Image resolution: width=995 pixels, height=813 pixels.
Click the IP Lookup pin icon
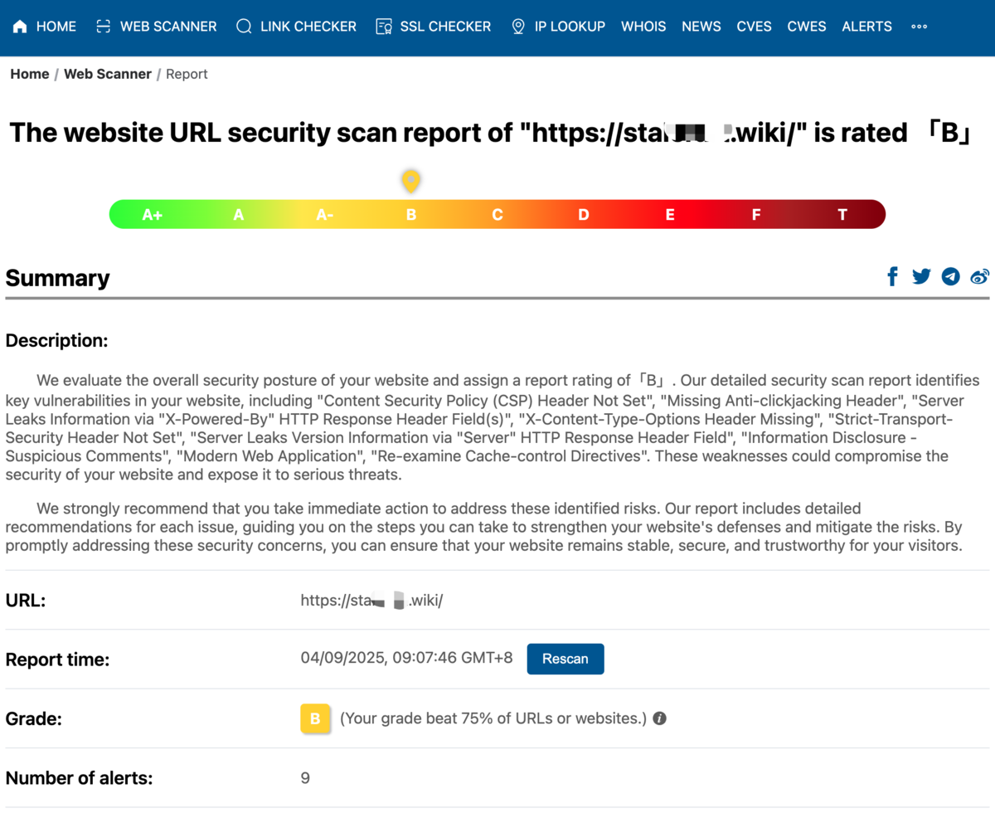click(x=517, y=26)
